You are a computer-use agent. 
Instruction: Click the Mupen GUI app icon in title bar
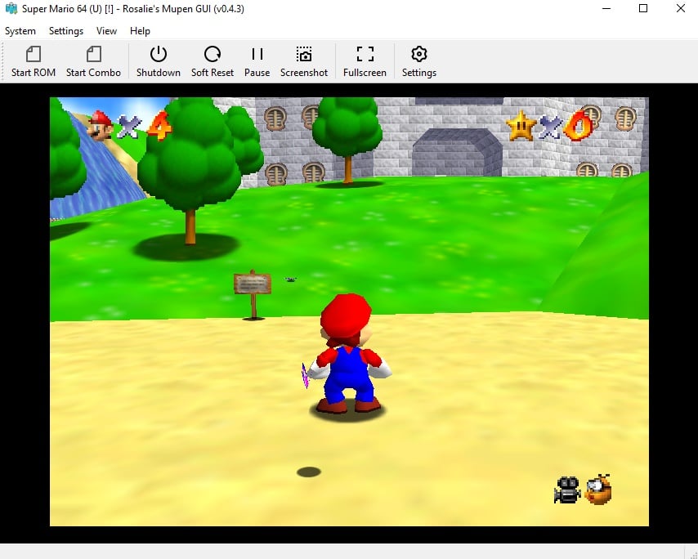pos(11,8)
